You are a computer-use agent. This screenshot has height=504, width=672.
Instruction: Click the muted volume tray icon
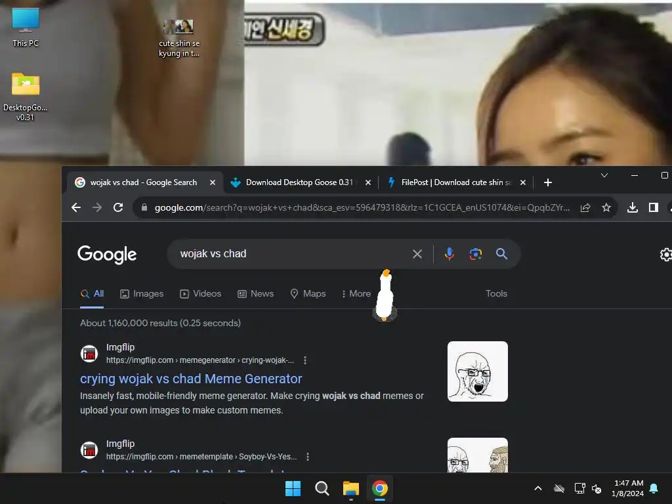(x=597, y=488)
